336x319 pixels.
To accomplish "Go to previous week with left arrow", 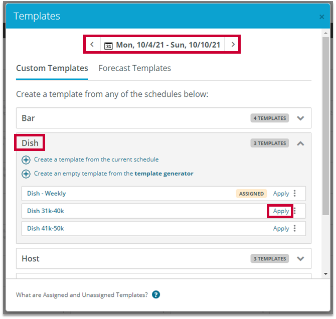I will (92, 45).
